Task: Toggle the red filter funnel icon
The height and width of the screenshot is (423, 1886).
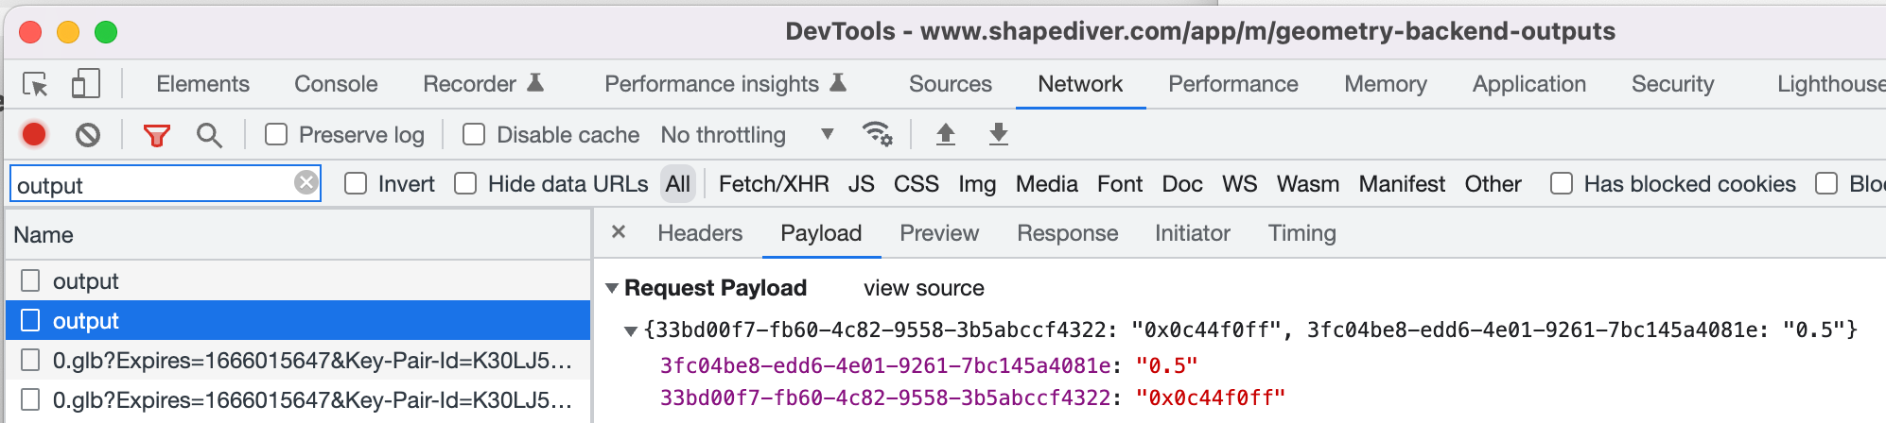Action: 156,135
